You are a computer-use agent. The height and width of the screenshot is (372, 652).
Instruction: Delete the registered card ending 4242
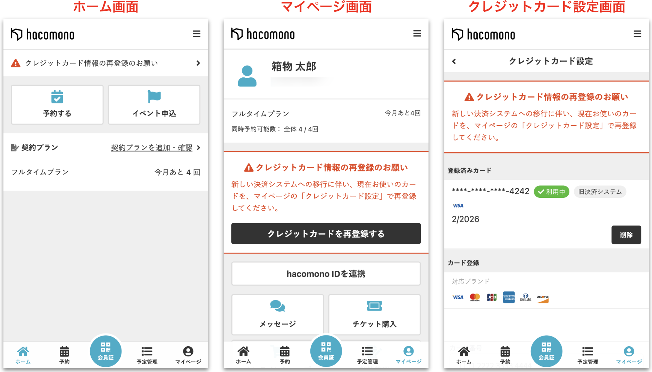(626, 235)
